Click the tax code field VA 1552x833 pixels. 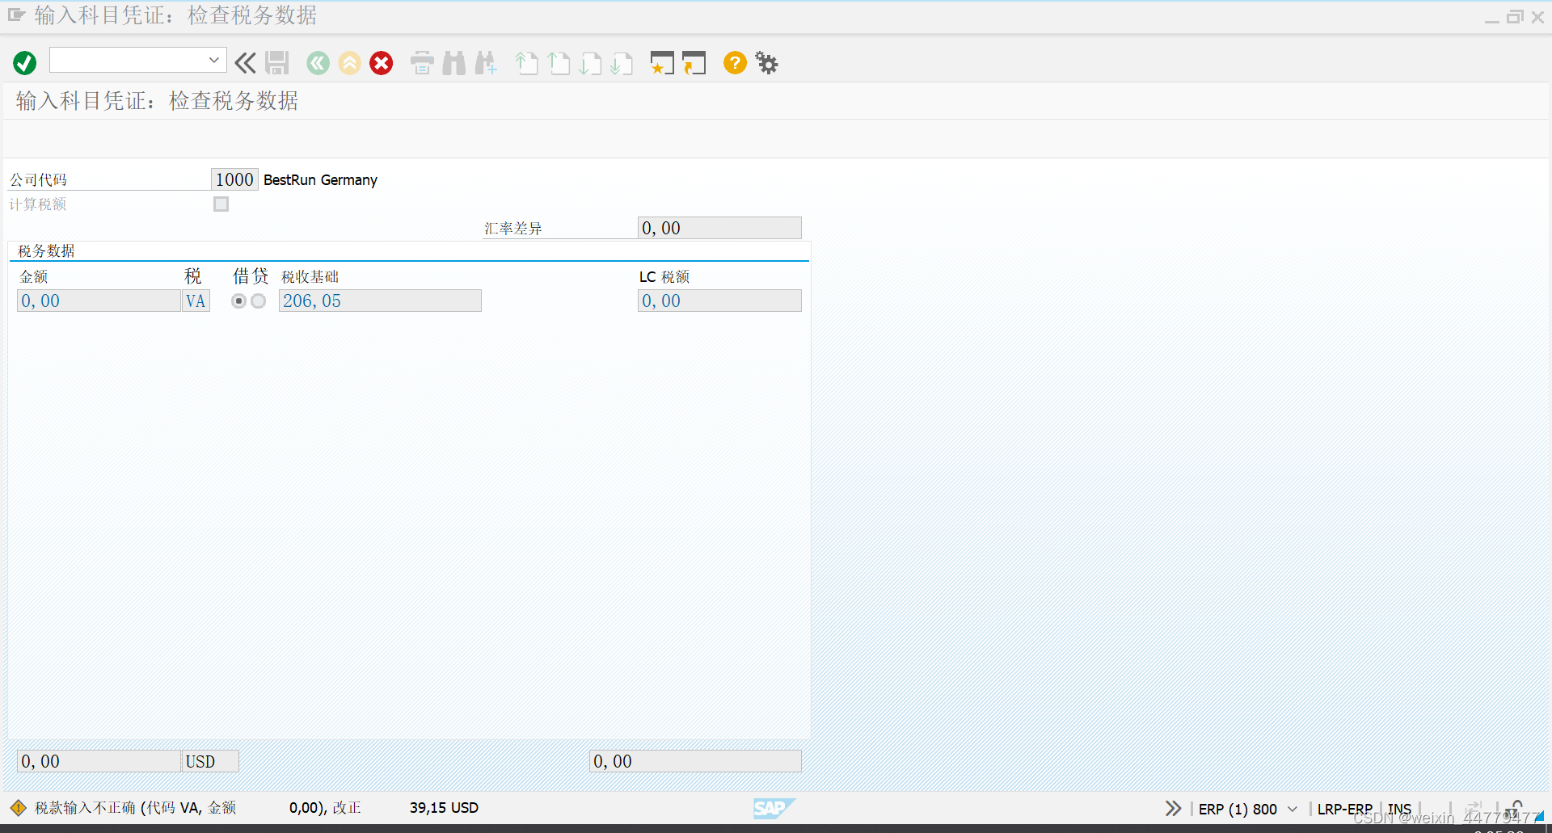tap(196, 301)
